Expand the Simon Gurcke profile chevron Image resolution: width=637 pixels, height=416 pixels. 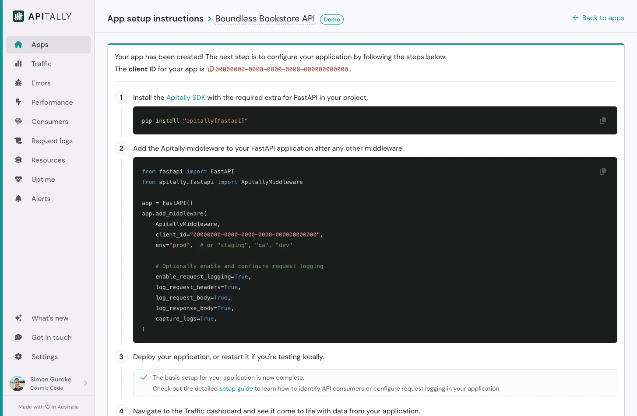(85, 383)
